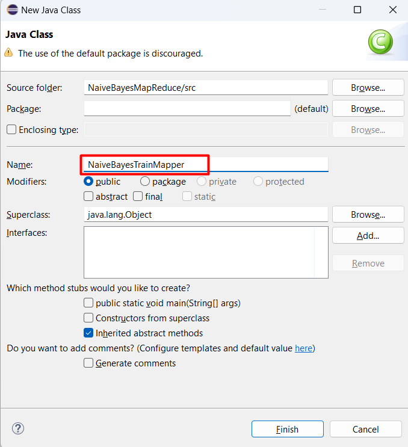Image resolution: width=408 pixels, height=447 pixels.
Task: Select the public modifier radio button
Action: (x=88, y=181)
